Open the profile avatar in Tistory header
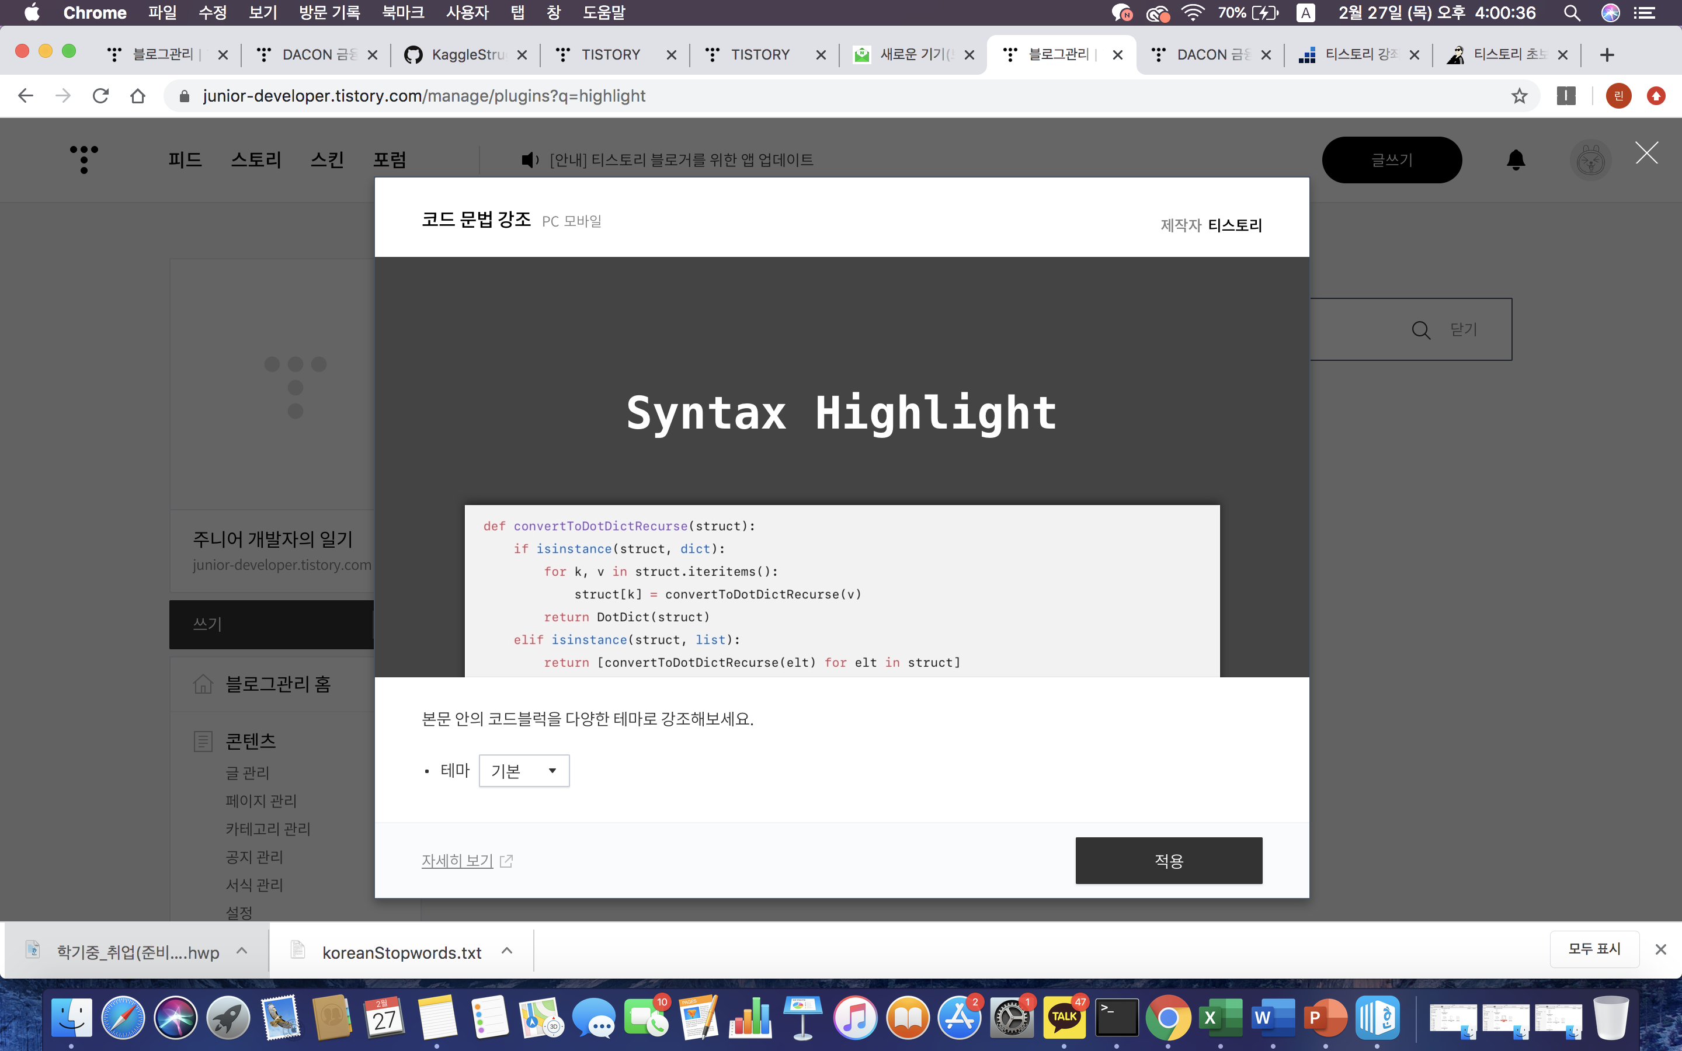Image resolution: width=1682 pixels, height=1051 pixels. pyautogui.click(x=1590, y=161)
